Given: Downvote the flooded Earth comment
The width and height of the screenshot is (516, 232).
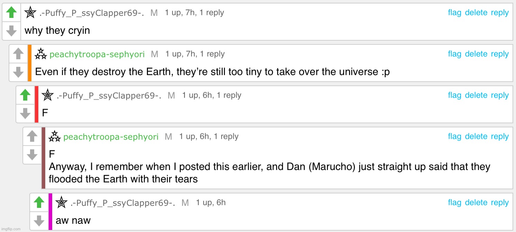Looking at the screenshot, I should (x=32, y=155).
